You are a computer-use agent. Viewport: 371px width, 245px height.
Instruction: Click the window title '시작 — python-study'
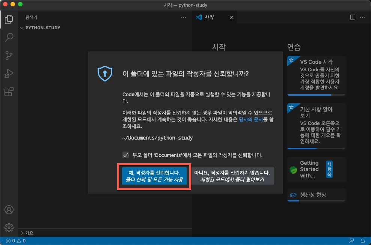click(185, 5)
